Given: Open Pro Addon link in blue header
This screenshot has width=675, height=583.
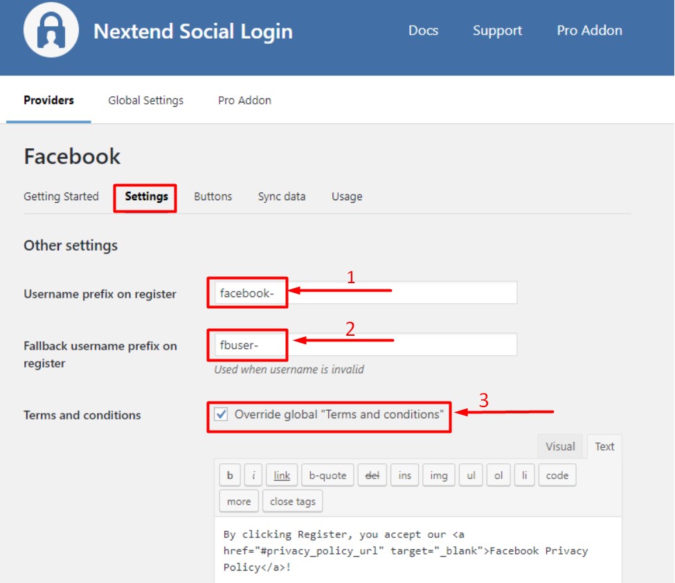Looking at the screenshot, I should coord(589,30).
